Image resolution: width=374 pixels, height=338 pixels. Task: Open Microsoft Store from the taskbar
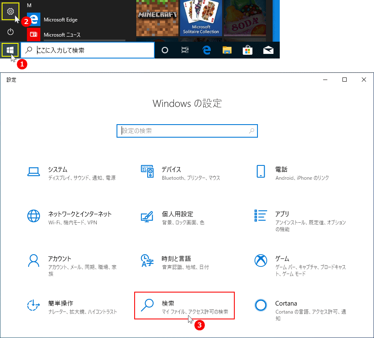click(x=248, y=50)
